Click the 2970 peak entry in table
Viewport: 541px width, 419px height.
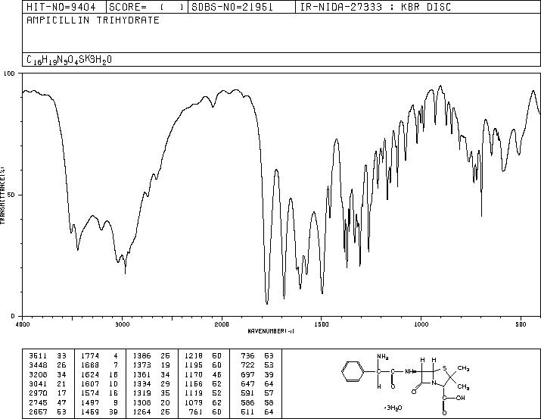pyautogui.click(x=48, y=393)
